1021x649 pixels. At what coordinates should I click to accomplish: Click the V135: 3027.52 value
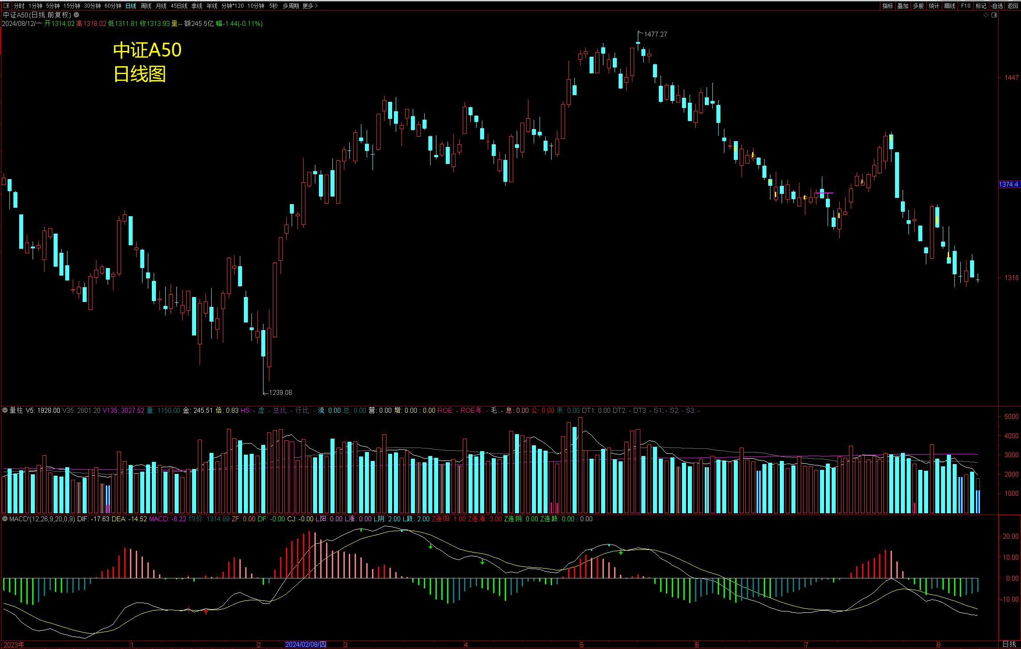[124, 410]
